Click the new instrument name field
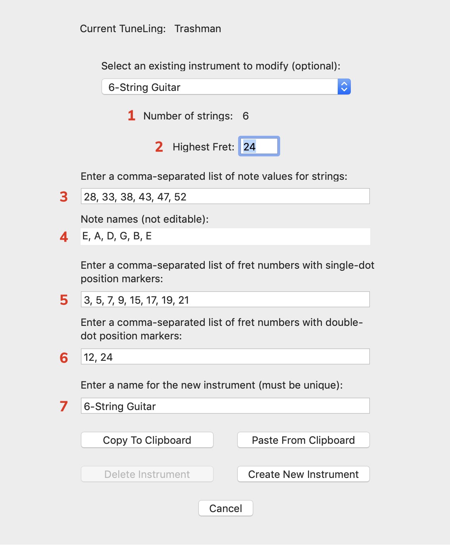Screen dimensions: 450x545 tap(225, 406)
